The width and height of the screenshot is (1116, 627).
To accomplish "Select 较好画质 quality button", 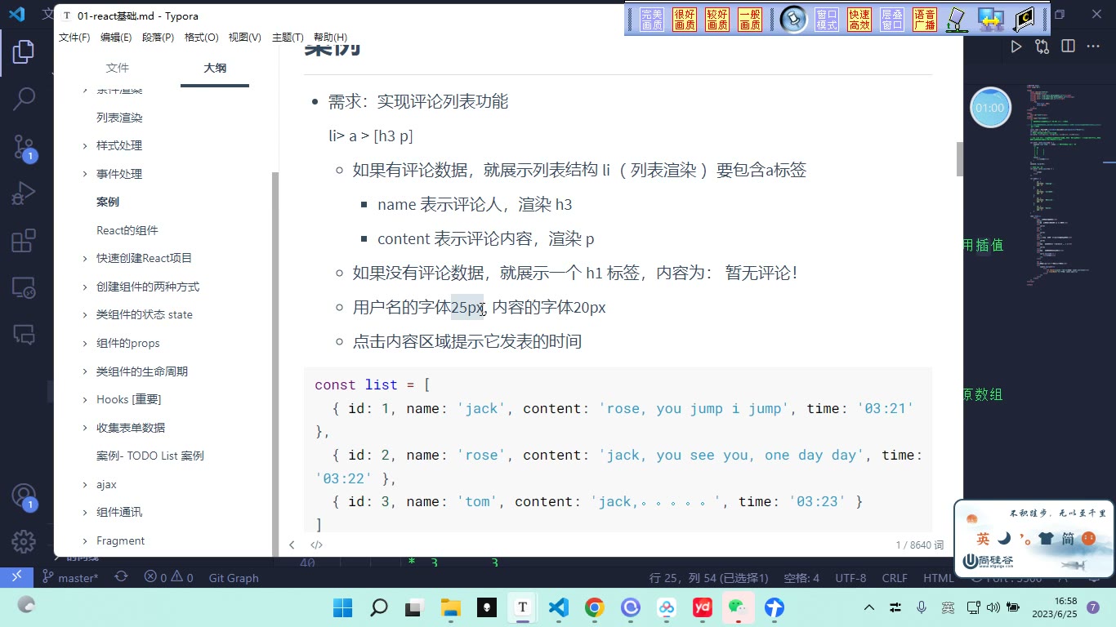I will (717, 20).
